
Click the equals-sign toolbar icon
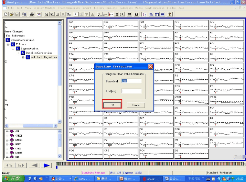76,14
